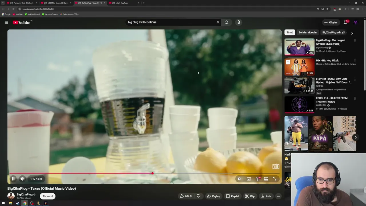Open the Chrome three-dot menu
The image size is (366, 206).
pyautogui.click(x=363, y=9)
